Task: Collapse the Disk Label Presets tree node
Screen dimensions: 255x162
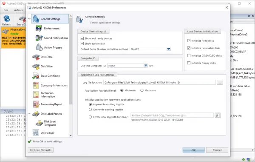Action: point(29,114)
